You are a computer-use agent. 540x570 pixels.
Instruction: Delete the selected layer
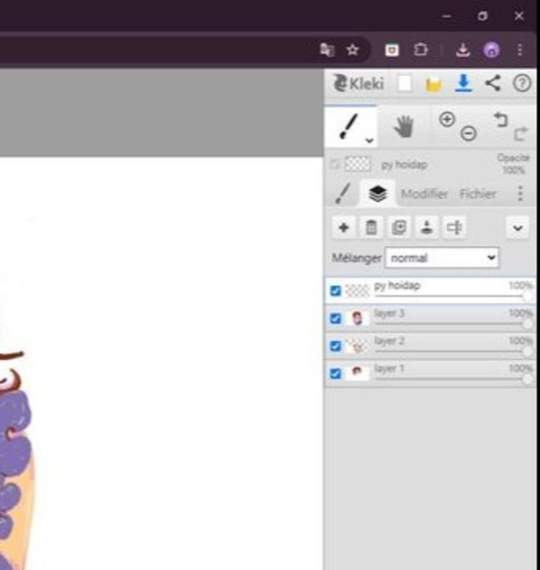371,228
